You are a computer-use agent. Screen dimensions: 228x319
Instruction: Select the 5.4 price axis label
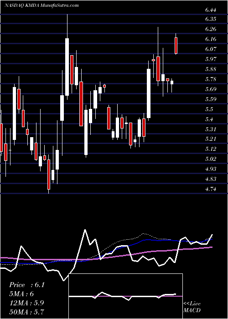click(x=209, y=119)
